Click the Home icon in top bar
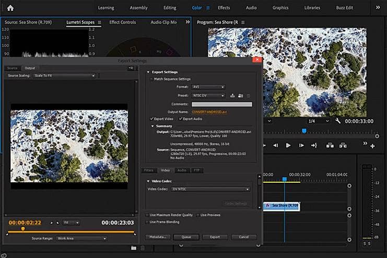Screen dimensions: 387x258 [x=10, y=8]
